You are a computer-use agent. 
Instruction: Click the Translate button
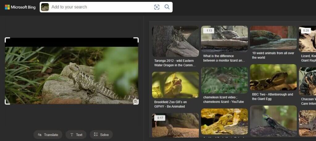point(48,135)
